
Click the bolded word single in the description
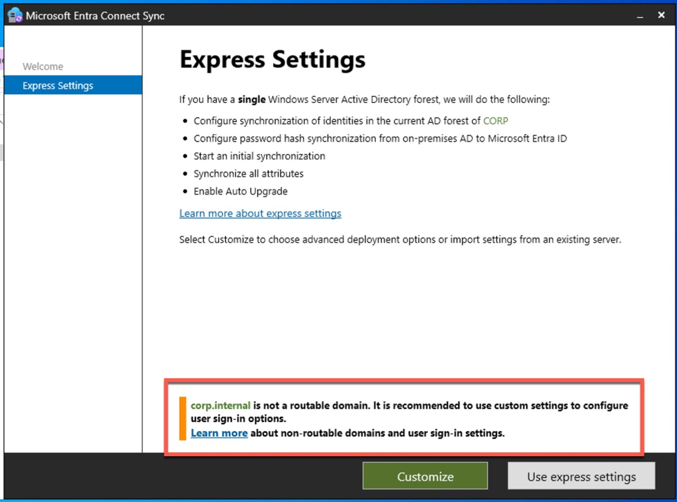252,99
